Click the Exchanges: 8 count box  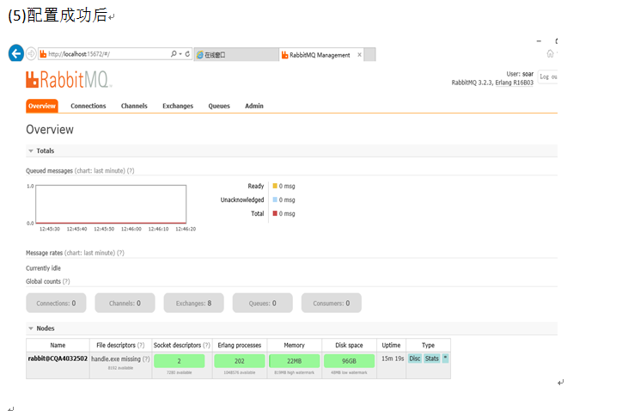pyautogui.click(x=193, y=303)
